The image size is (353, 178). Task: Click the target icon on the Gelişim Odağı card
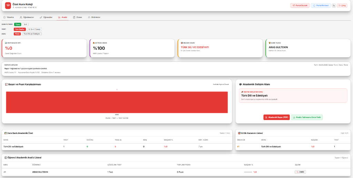point(182,43)
